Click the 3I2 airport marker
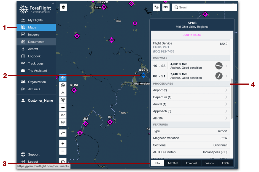This screenshot has width=259, height=172. click(x=86, y=124)
